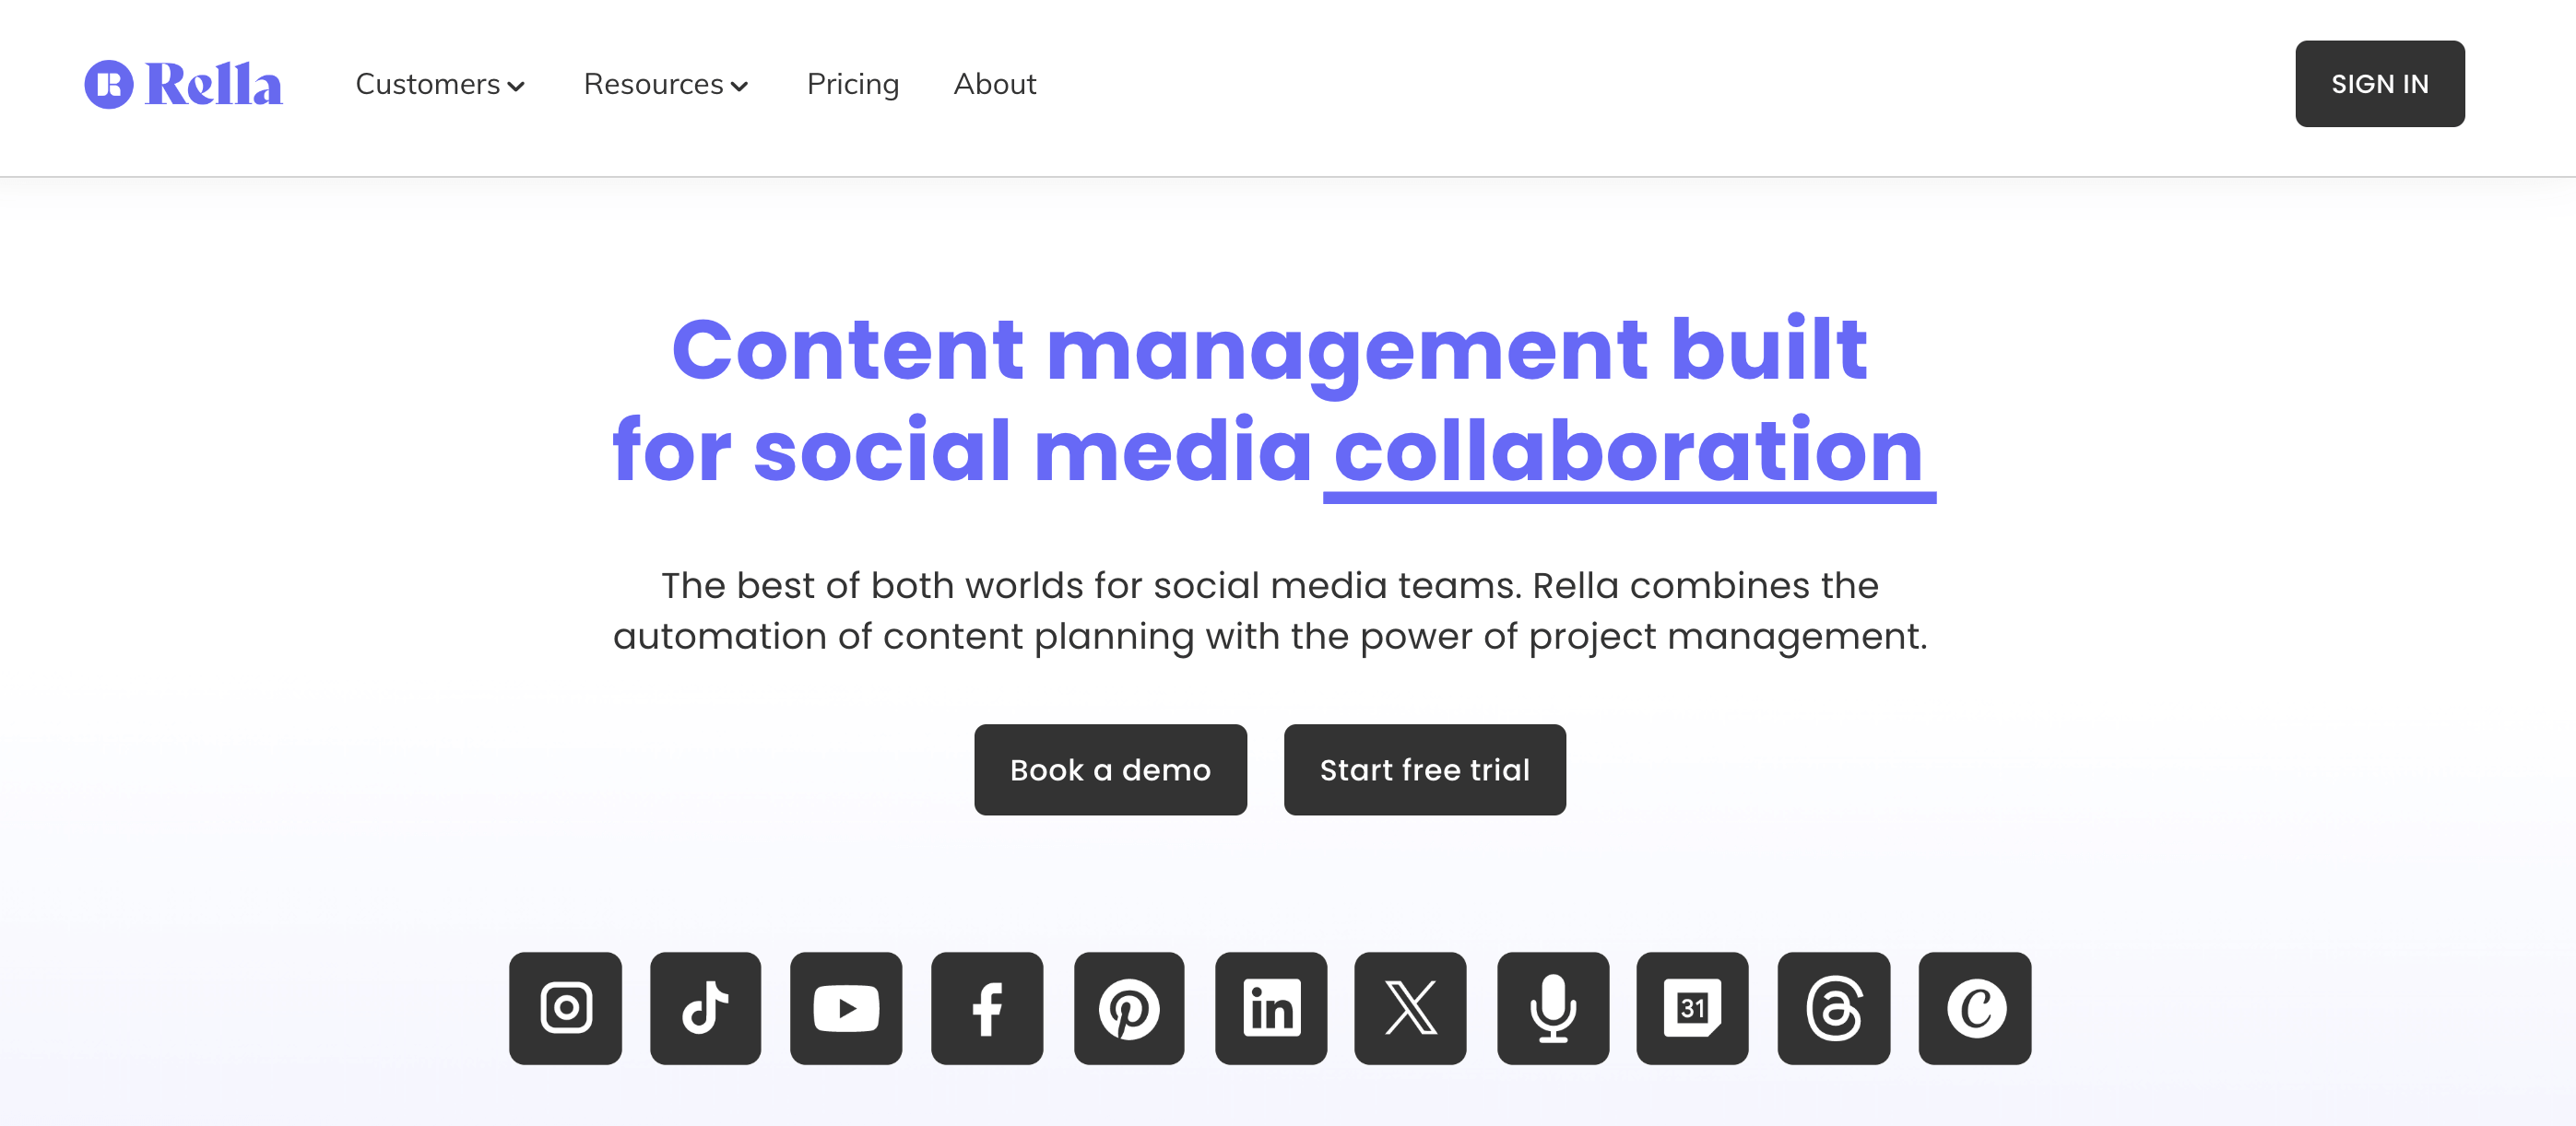Click the Instagram icon
Viewport: 2576px width, 1126px height.
tap(565, 1008)
